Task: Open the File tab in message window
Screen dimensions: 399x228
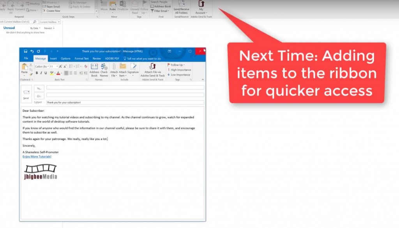Action: tap(26, 58)
